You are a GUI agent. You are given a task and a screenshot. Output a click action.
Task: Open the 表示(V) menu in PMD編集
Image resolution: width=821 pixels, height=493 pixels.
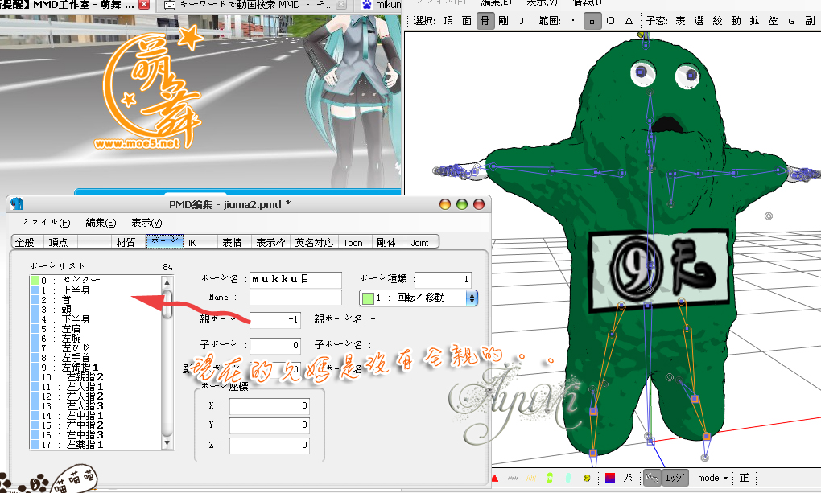click(x=146, y=223)
